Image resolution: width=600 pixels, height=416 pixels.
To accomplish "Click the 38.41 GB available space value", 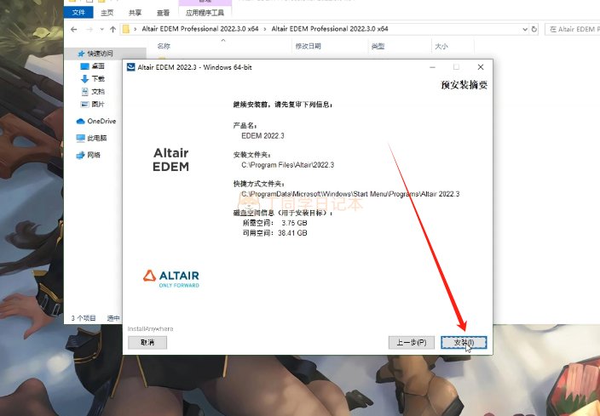I will pyautogui.click(x=292, y=232).
